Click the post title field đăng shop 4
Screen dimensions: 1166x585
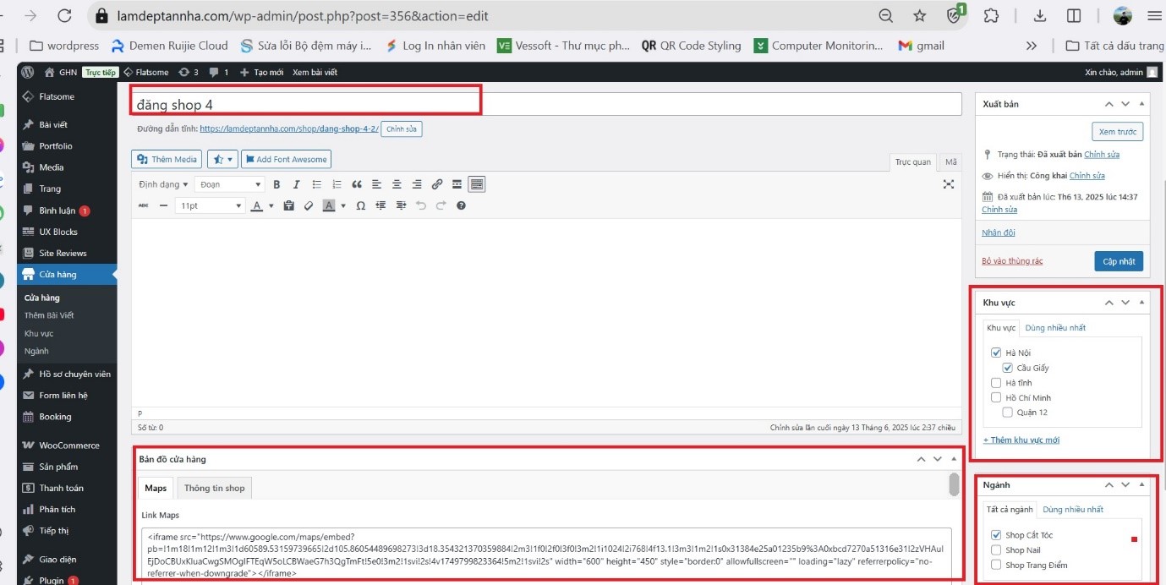(x=546, y=104)
